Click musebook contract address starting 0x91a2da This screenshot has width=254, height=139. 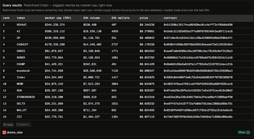coord(198,71)
